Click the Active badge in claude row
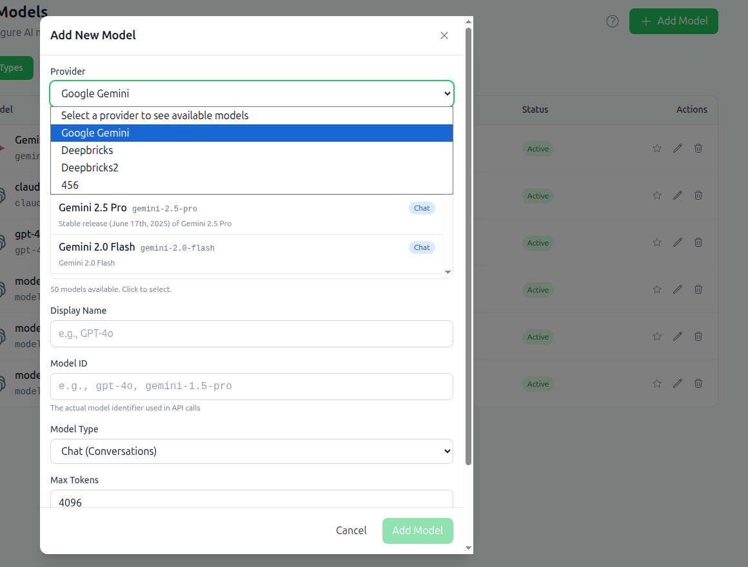 click(x=538, y=196)
